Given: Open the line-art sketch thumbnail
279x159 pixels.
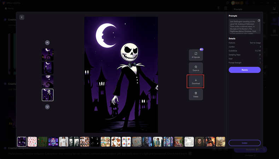Looking at the screenshot, I should [x=189, y=142].
